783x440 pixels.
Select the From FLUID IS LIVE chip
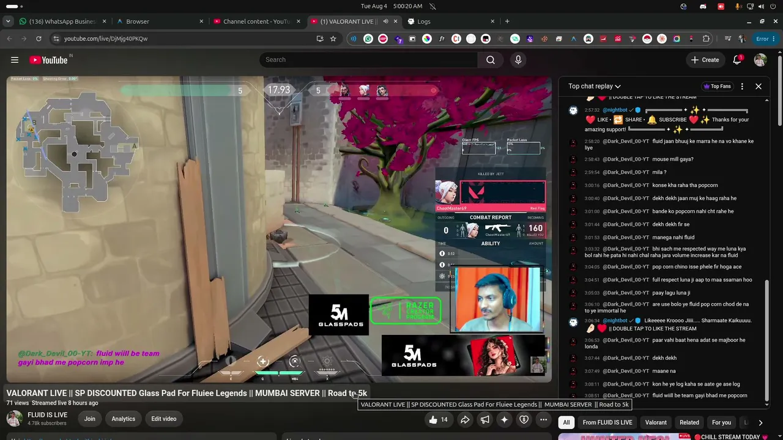click(x=607, y=422)
